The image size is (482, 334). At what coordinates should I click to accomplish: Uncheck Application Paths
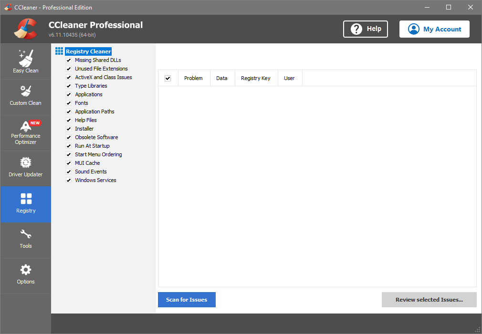(69, 112)
